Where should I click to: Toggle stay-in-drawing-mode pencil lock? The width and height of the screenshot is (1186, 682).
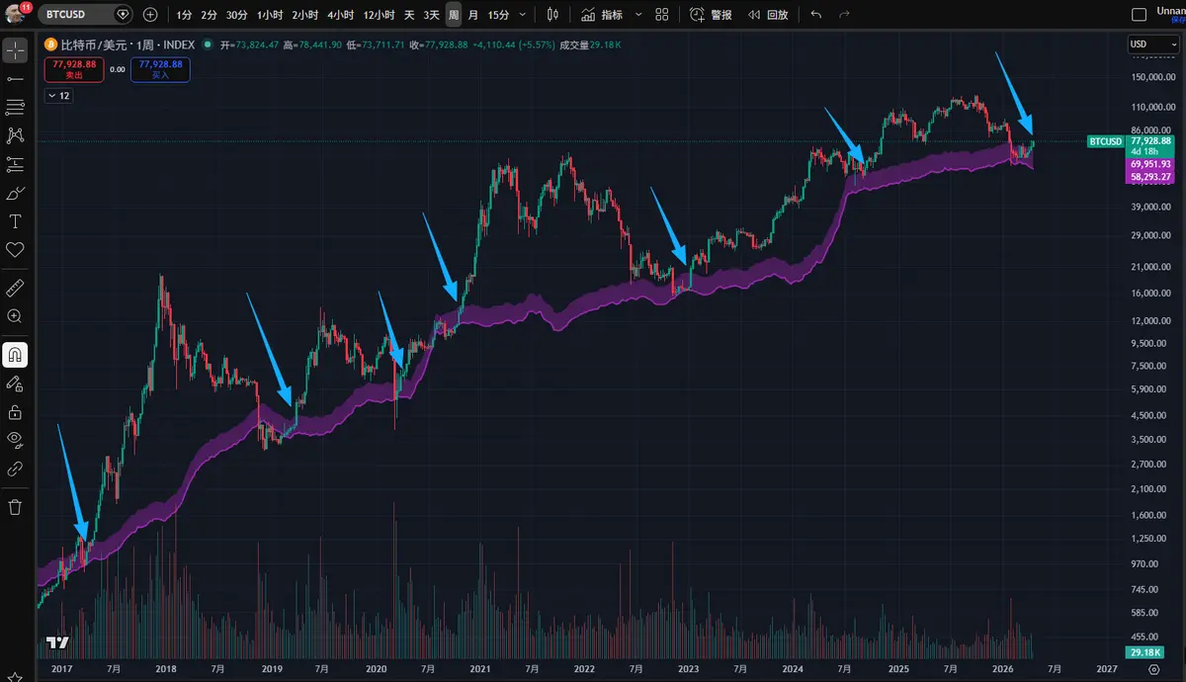coord(15,383)
